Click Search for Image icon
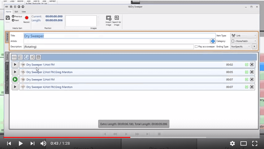The height and width of the screenshot is (149, 264). (117, 18)
